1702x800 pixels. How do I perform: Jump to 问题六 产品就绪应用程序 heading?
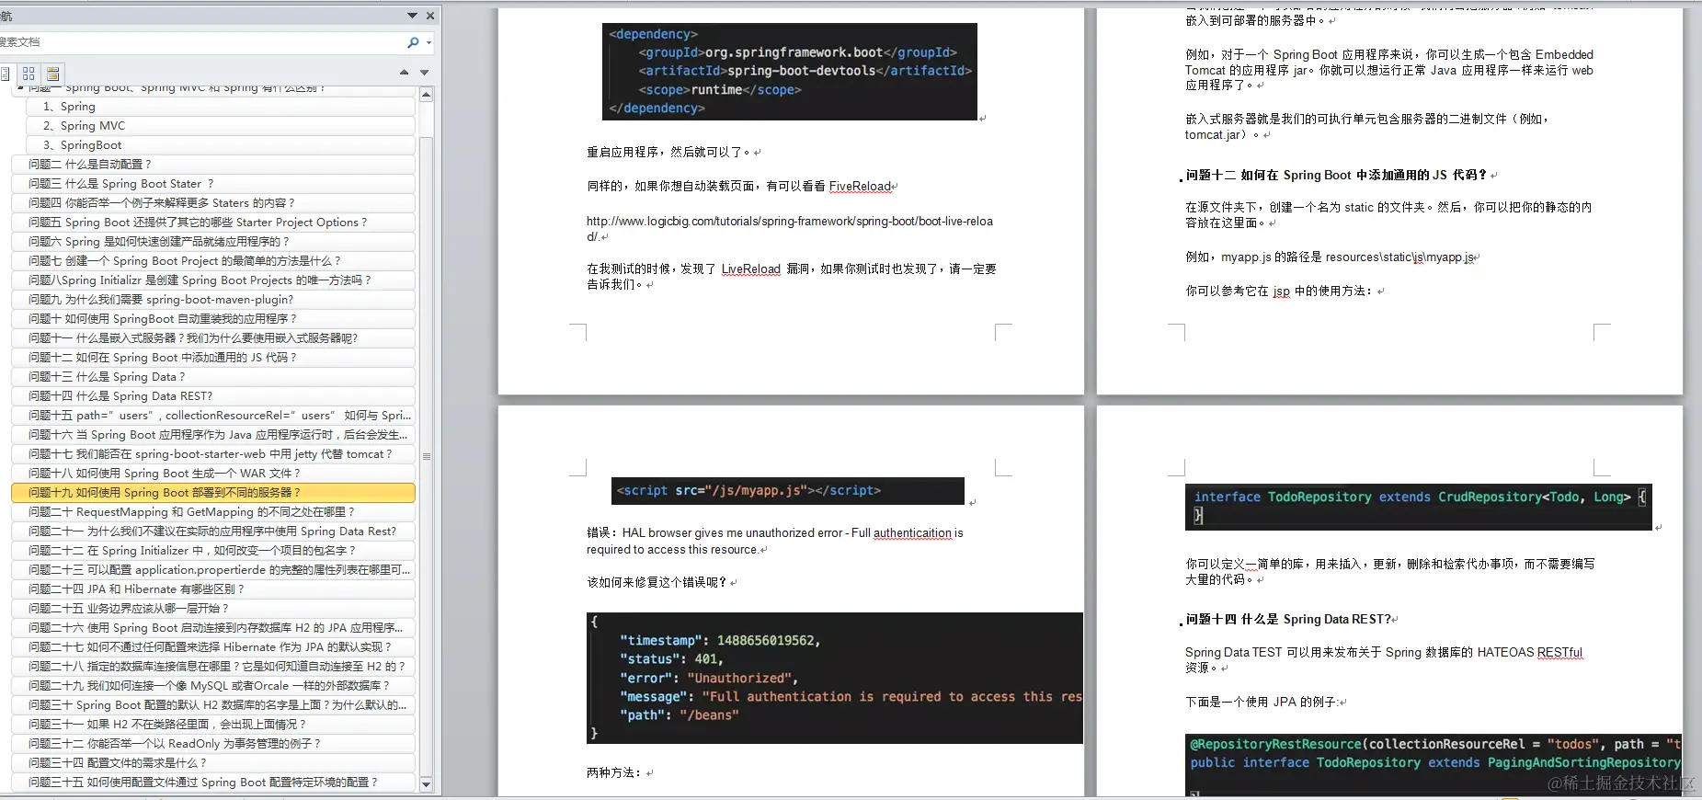point(213,242)
